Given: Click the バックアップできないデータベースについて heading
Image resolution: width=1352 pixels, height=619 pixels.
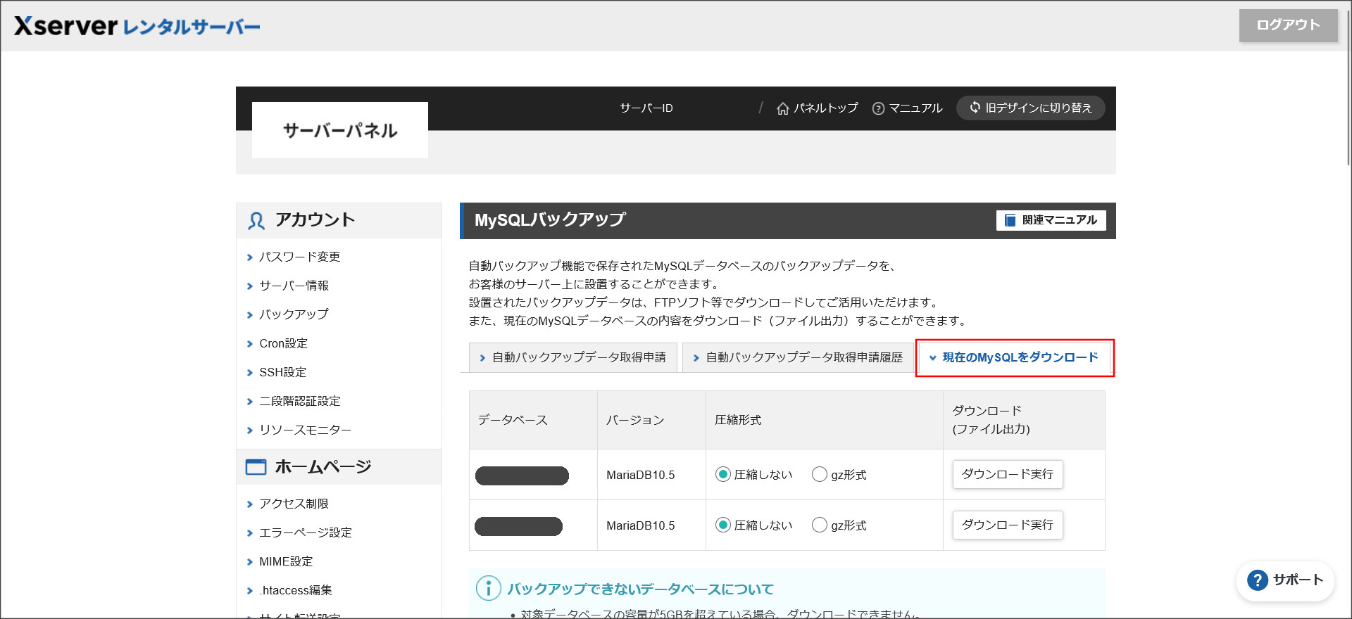Looking at the screenshot, I should tap(640, 589).
